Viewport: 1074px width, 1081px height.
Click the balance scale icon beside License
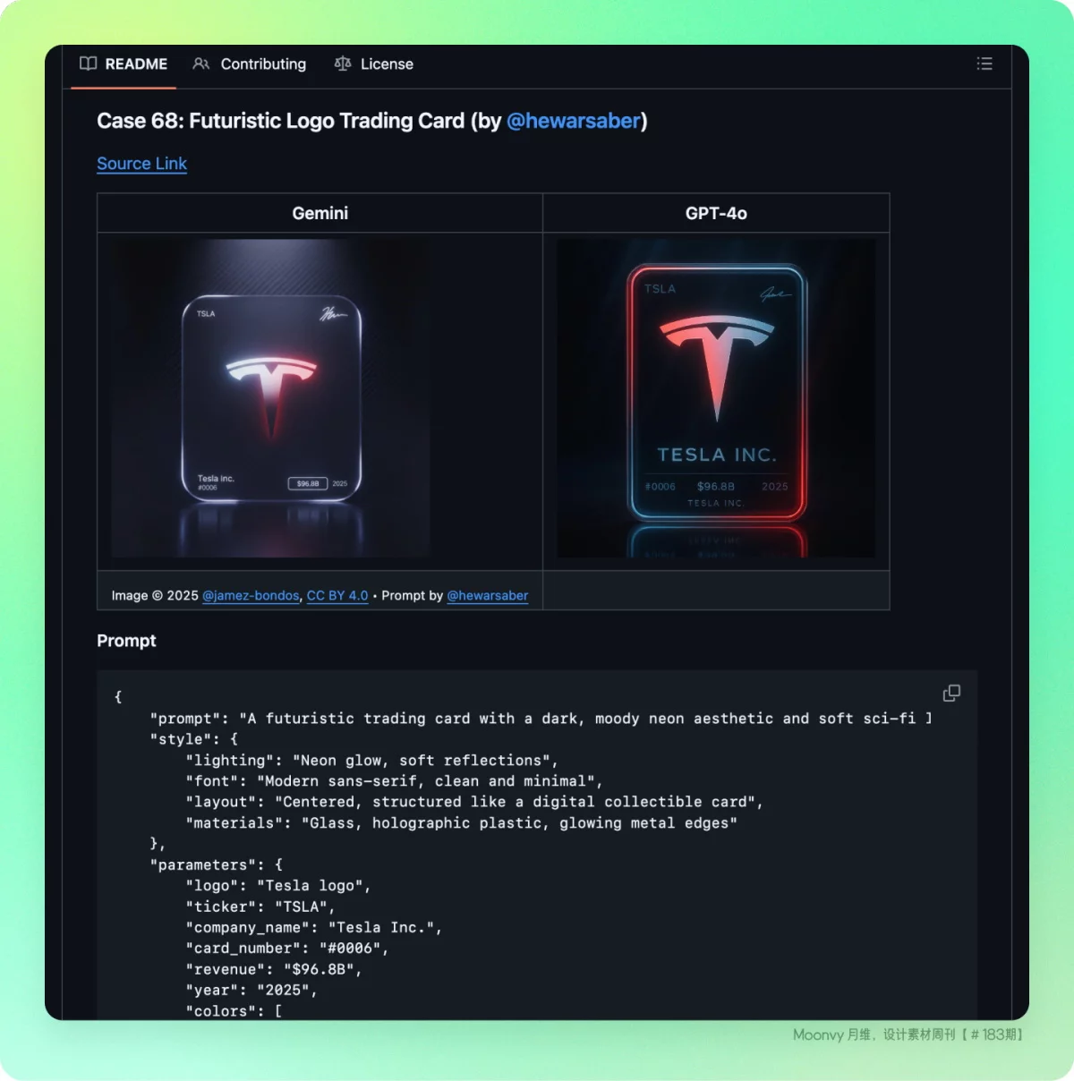pos(343,64)
